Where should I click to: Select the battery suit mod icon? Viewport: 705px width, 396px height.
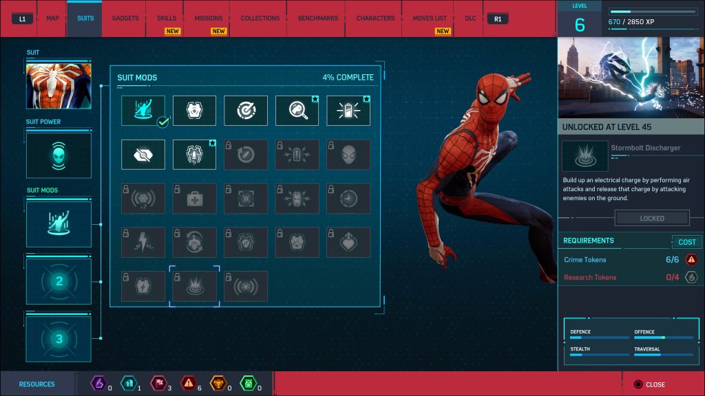point(349,110)
